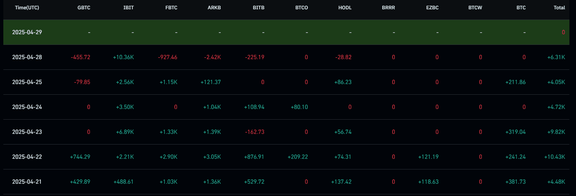Click the Time(UTC) column header
This screenshot has height=196, width=576.
(x=27, y=8)
